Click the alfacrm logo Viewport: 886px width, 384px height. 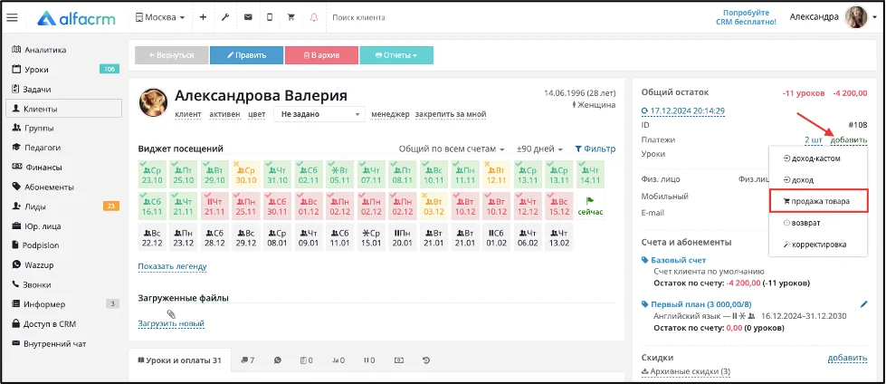(76, 18)
